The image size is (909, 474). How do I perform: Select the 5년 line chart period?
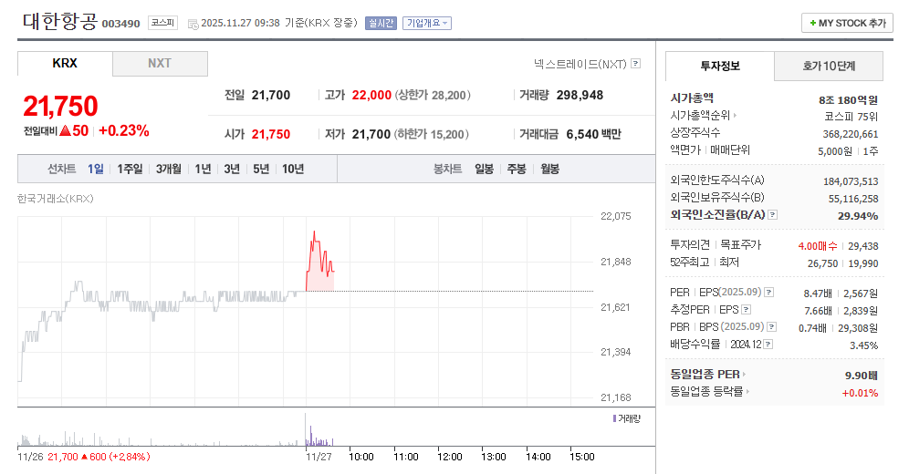tap(261, 169)
